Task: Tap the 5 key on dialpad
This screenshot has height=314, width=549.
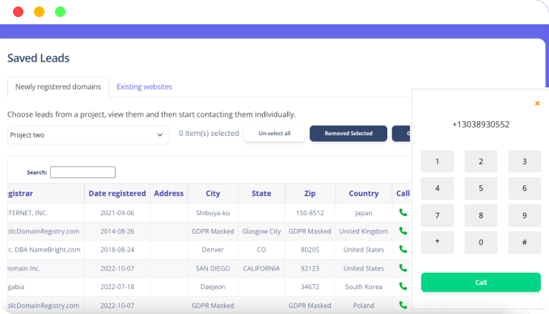Action: [x=481, y=189]
